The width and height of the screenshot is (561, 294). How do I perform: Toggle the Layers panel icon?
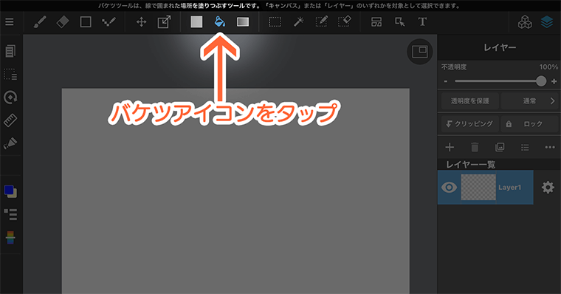pos(547,22)
